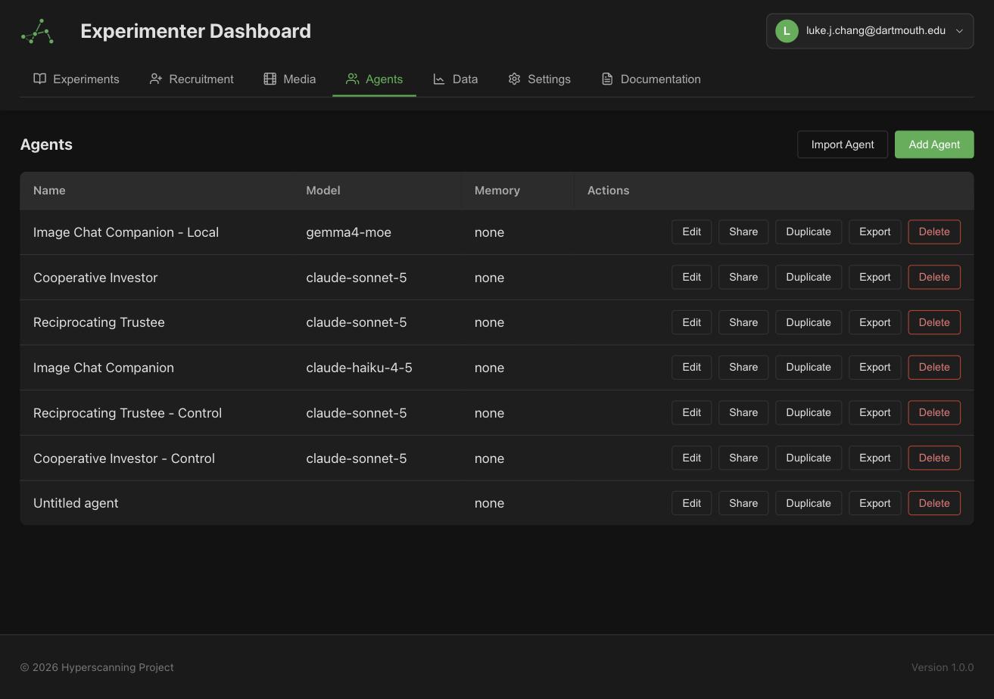Click the chart icon beside Data
Screen dimensions: 994x699
click(x=439, y=79)
